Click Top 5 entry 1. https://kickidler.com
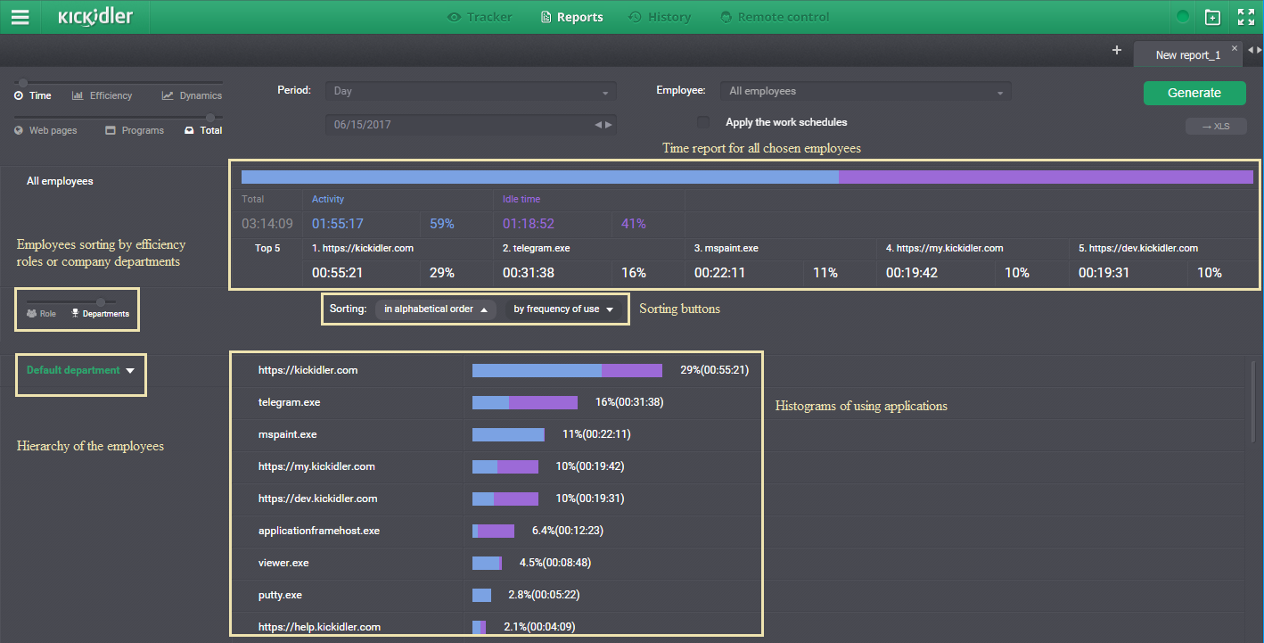Viewport: 1264px width, 643px height. pos(363,248)
